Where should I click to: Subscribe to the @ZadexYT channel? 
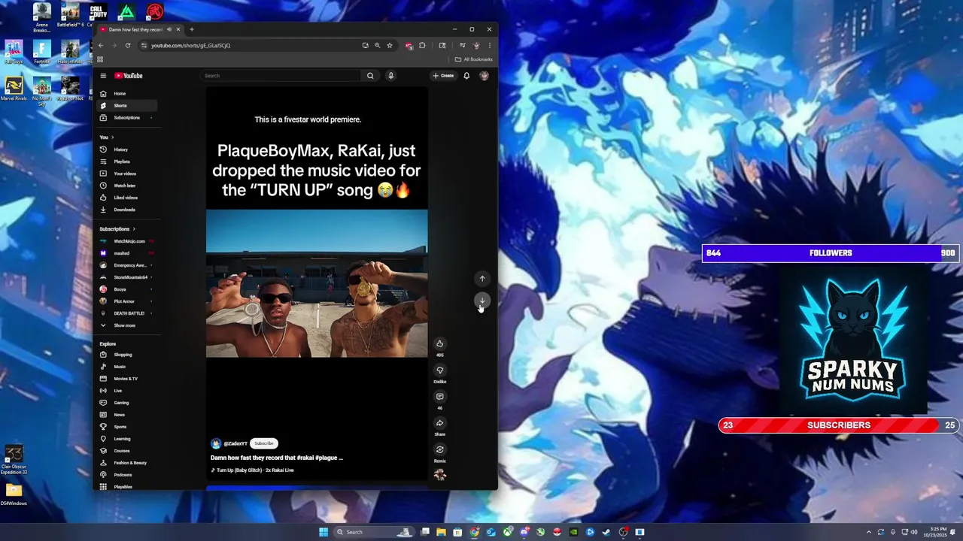[263, 443]
